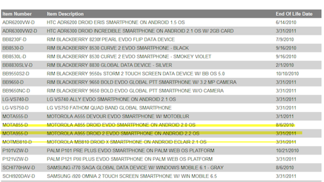Select item number SCHI920DAV-D

tap(19, 176)
